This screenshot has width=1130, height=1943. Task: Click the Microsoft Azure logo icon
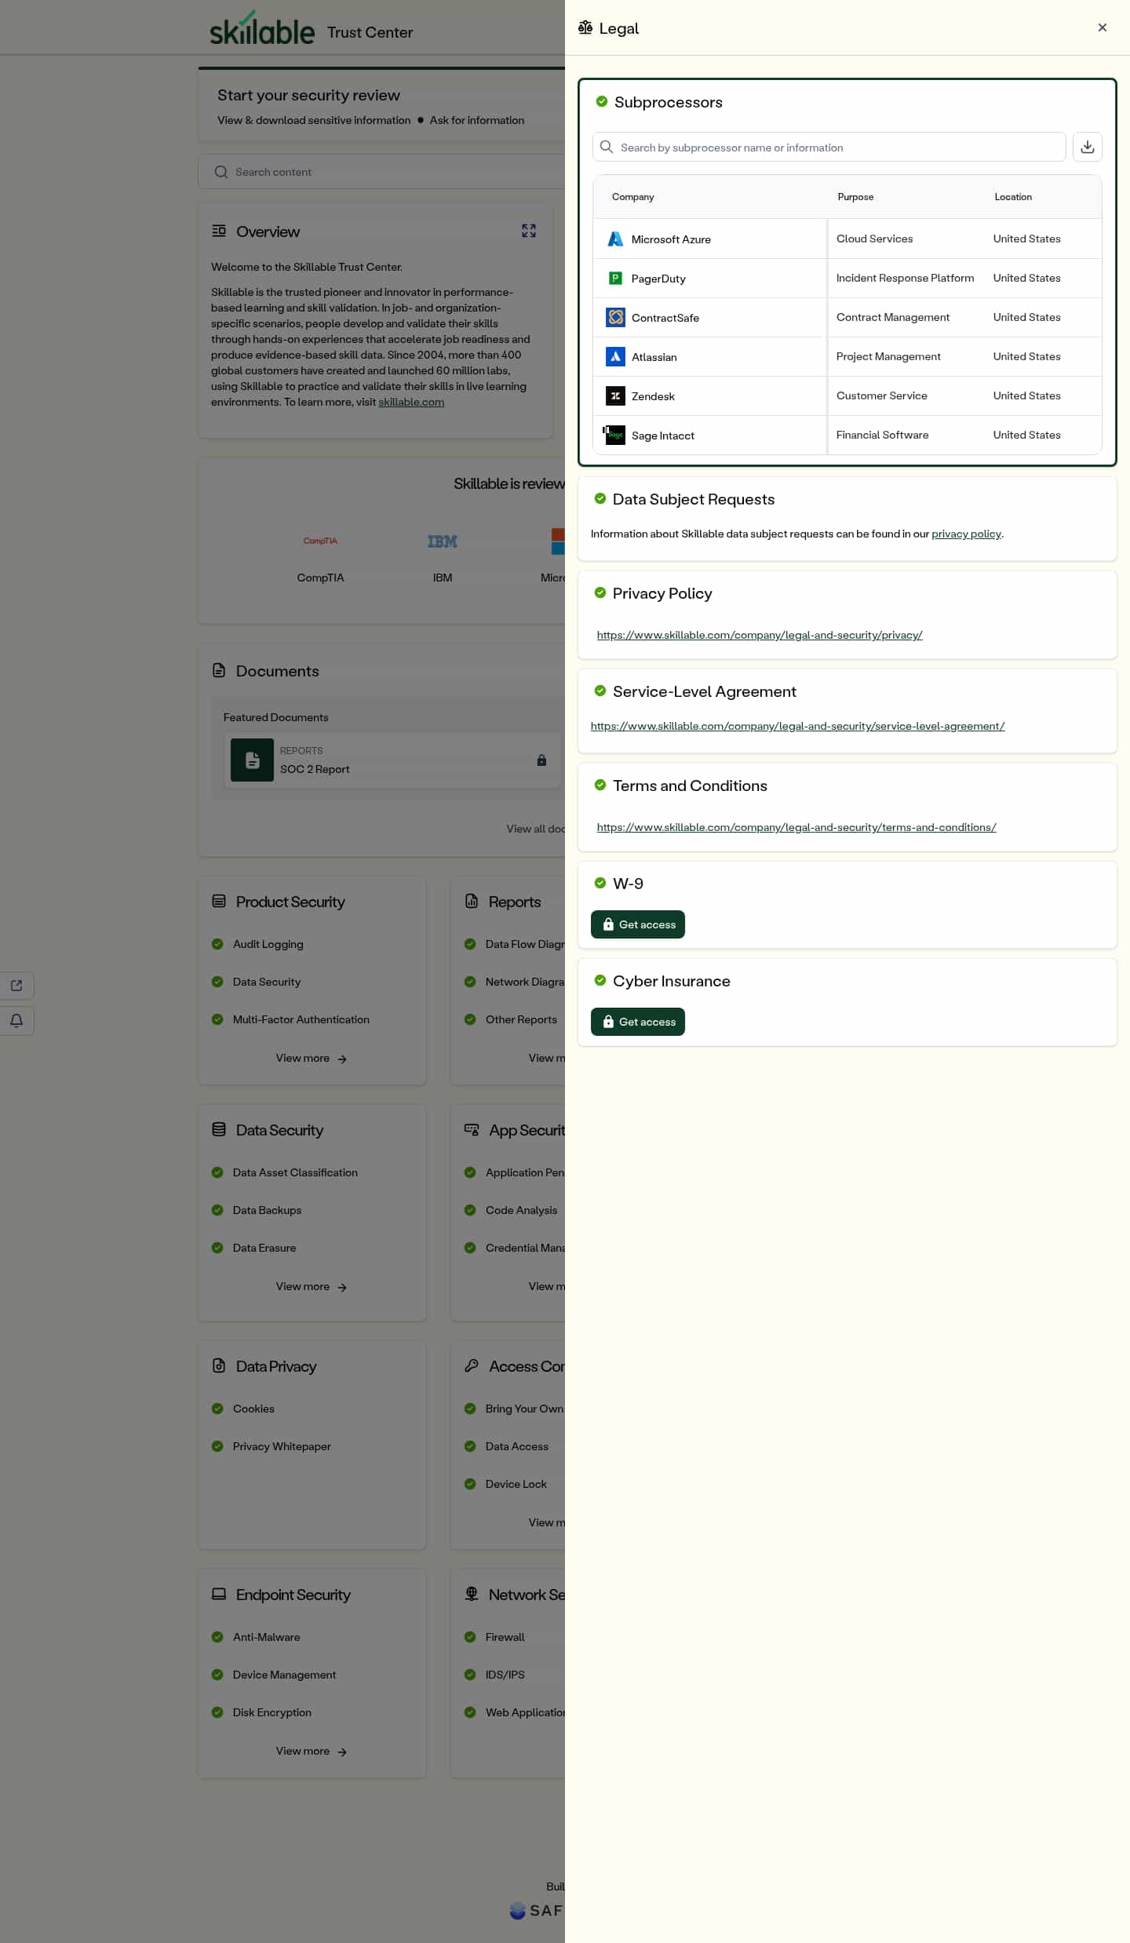[615, 239]
